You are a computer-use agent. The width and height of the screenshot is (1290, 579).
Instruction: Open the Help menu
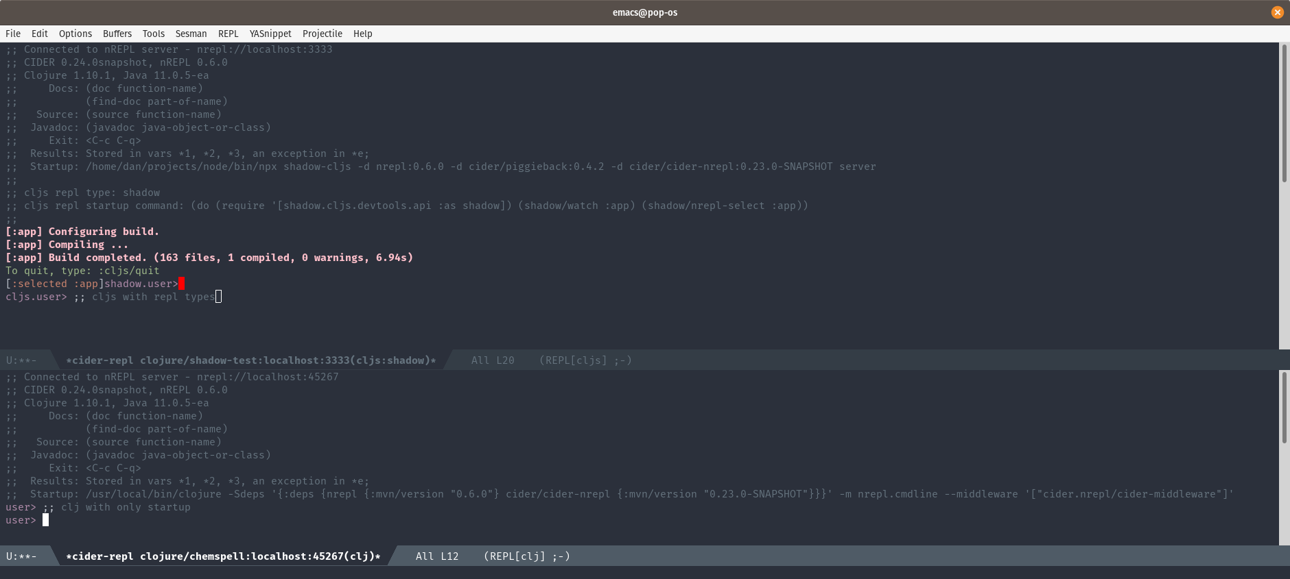(363, 34)
